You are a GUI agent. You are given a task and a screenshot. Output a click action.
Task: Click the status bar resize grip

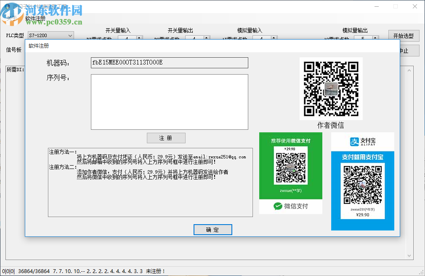(422, 273)
